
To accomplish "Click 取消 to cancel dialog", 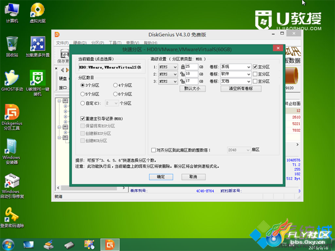I will pyautogui.click(x=193, y=177).
